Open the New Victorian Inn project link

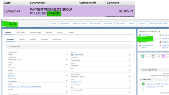coord(24,87)
